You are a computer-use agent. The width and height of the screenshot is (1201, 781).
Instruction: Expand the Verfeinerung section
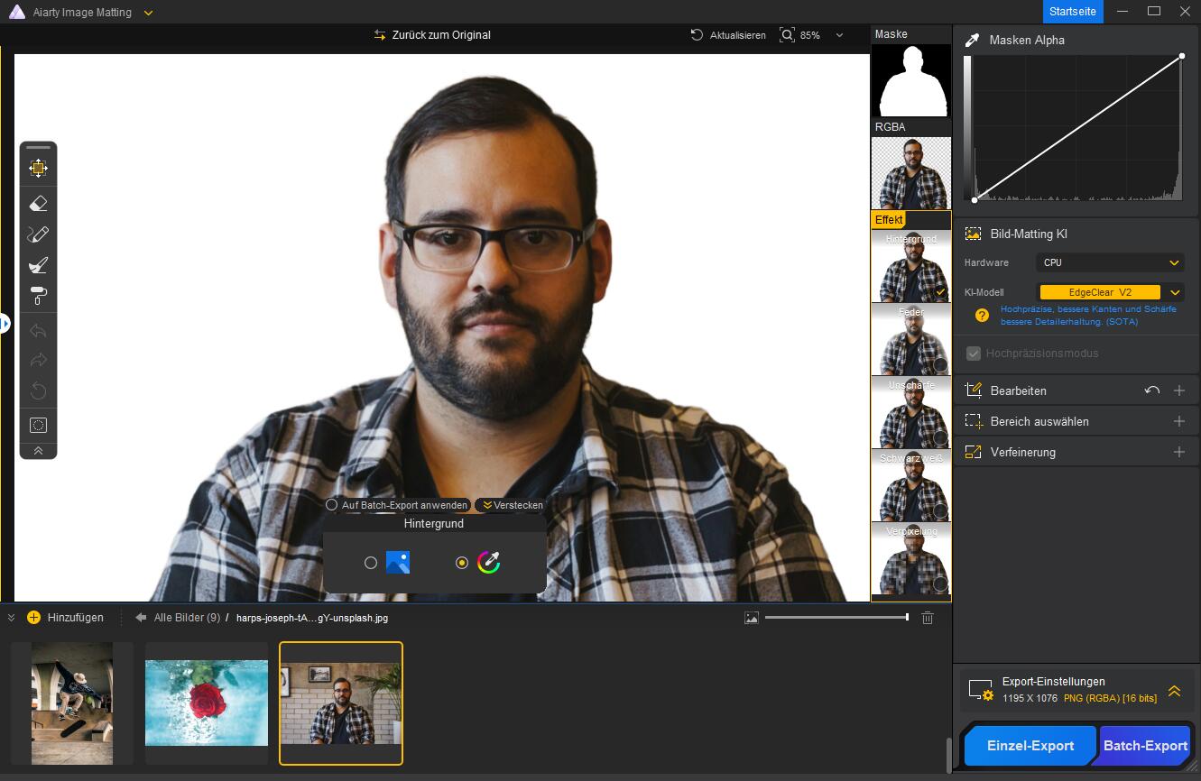(1178, 452)
